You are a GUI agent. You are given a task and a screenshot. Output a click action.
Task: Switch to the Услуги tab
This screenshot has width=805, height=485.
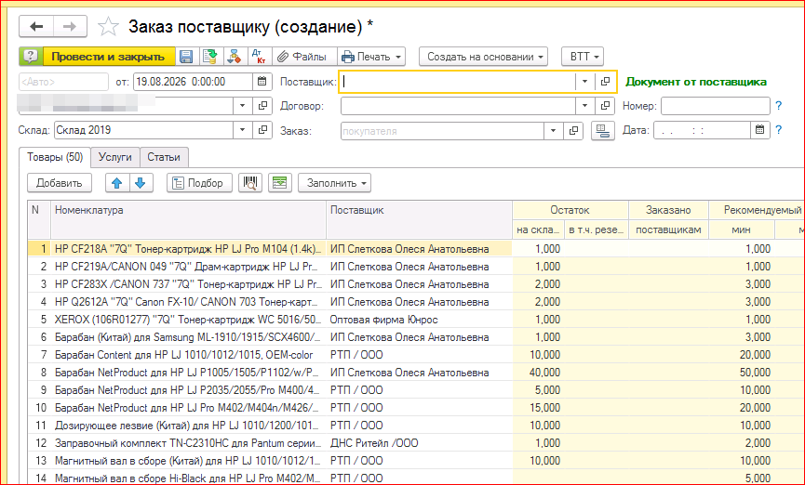(x=115, y=157)
